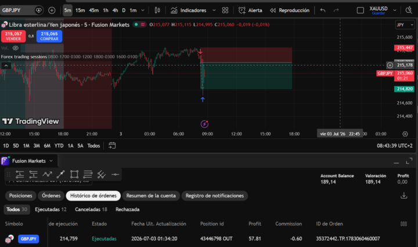Create an Alerta with the clock icon
418x247 pixels.
(x=250, y=10)
